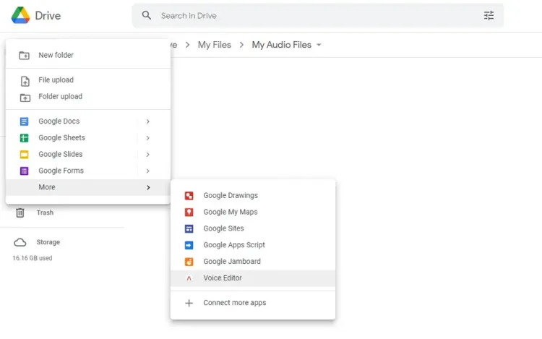
Task: Expand the Google Forms submenu arrow
Action: pyautogui.click(x=148, y=171)
